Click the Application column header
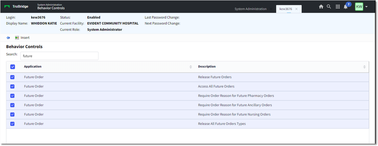378x146 pixels. tap(33, 67)
